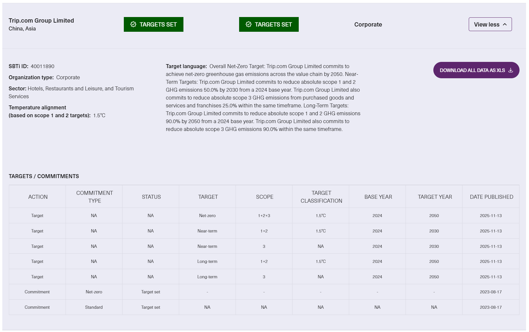Select the TARGET CLASSIFICATION column header
529x332 pixels.
coord(321,197)
